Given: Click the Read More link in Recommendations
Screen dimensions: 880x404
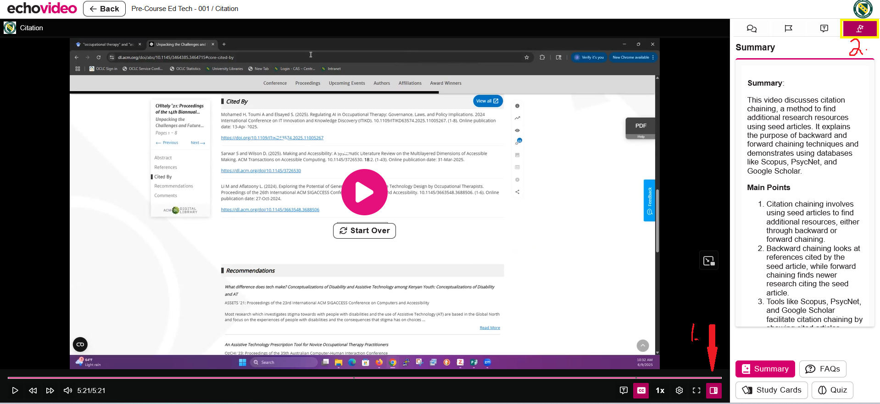Looking at the screenshot, I should click(x=490, y=328).
